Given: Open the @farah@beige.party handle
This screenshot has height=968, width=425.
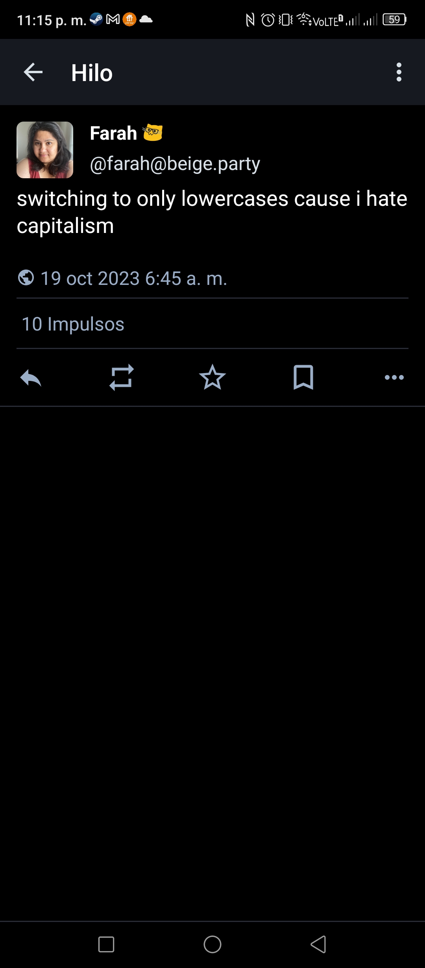Looking at the screenshot, I should pyautogui.click(x=175, y=164).
